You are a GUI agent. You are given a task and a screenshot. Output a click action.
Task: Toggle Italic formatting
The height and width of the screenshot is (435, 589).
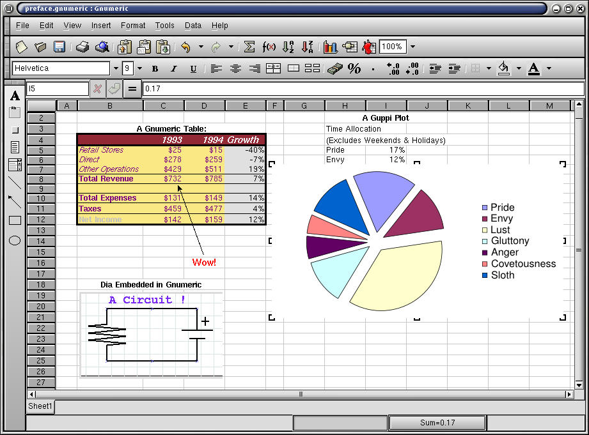[173, 68]
